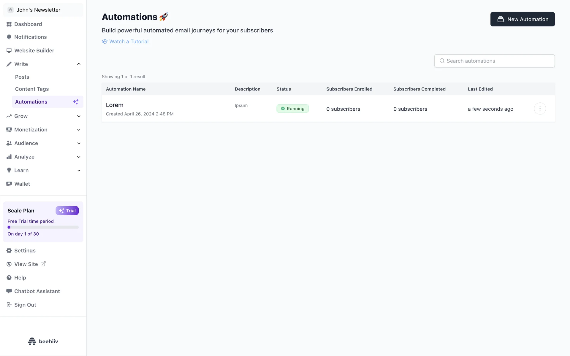Click the Sign Out arrow icon

click(x=9, y=305)
